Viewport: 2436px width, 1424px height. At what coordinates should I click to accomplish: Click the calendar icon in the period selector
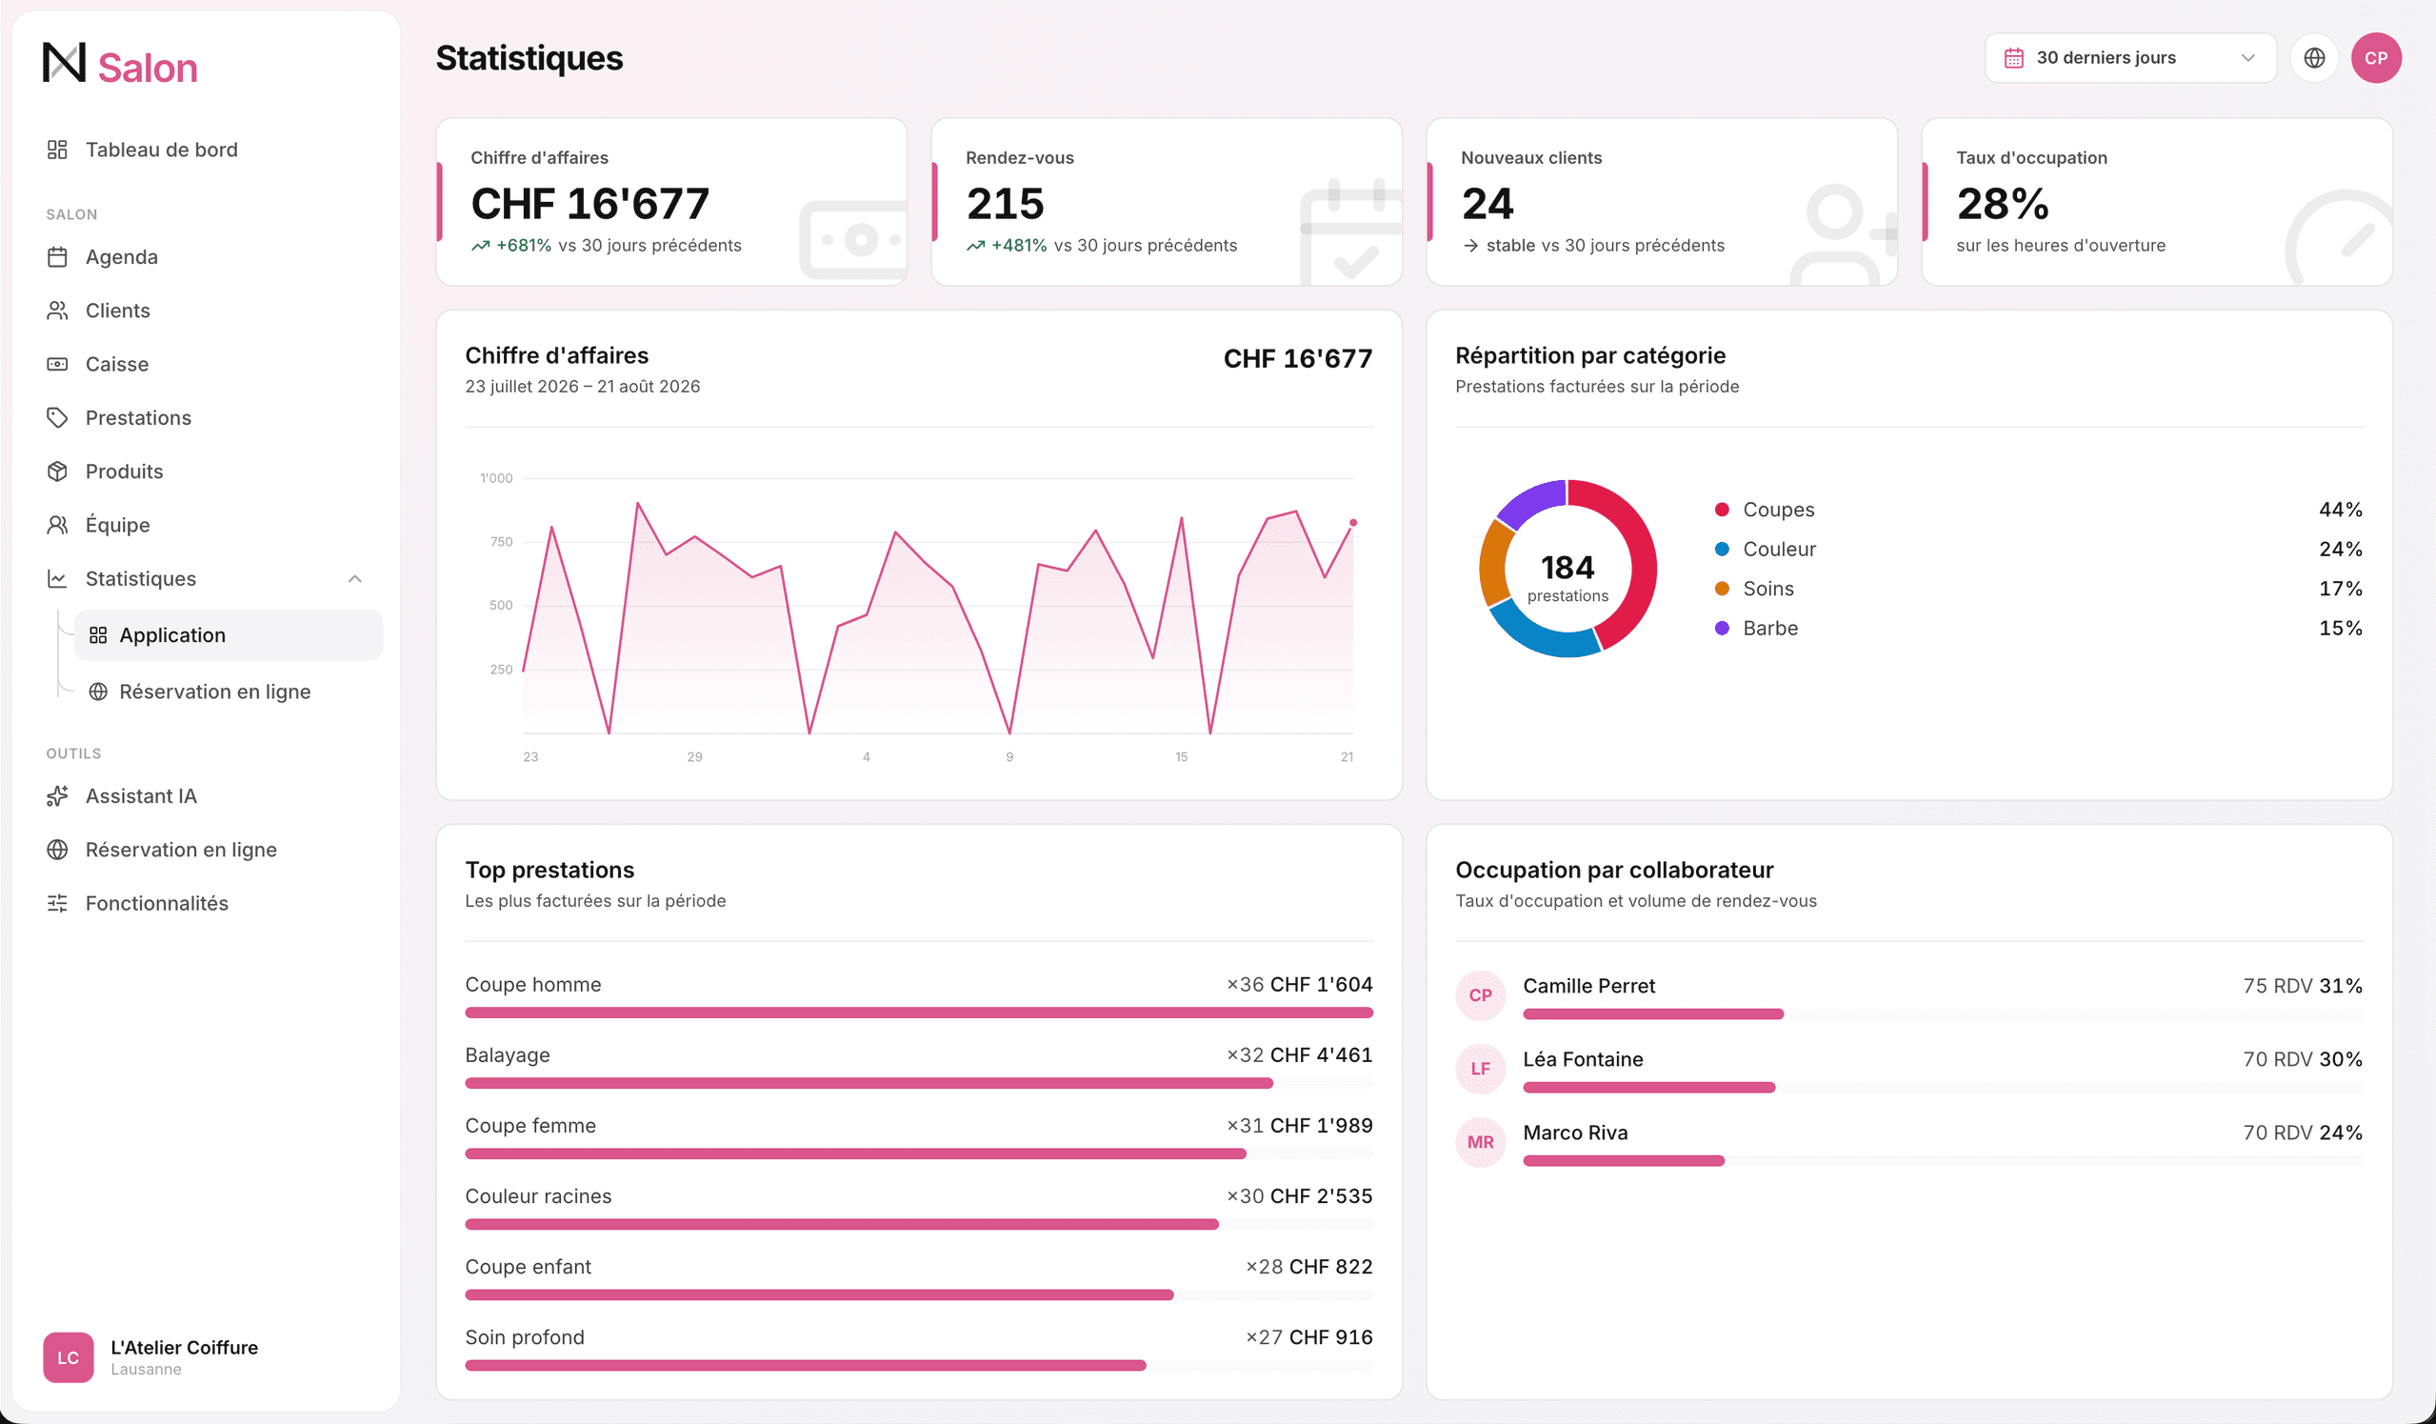click(x=2013, y=58)
